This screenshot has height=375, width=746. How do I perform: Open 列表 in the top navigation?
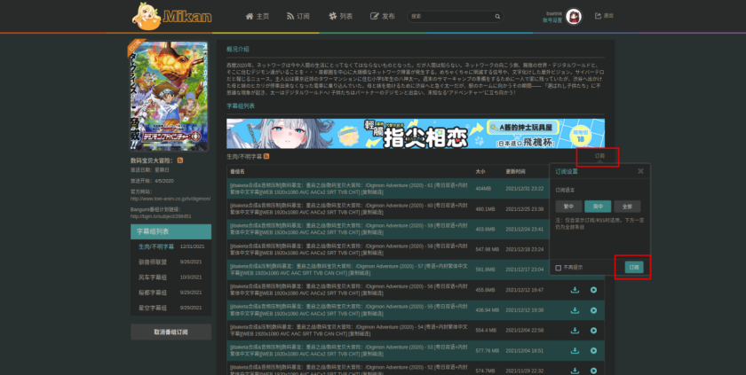click(x=341, y=16)
